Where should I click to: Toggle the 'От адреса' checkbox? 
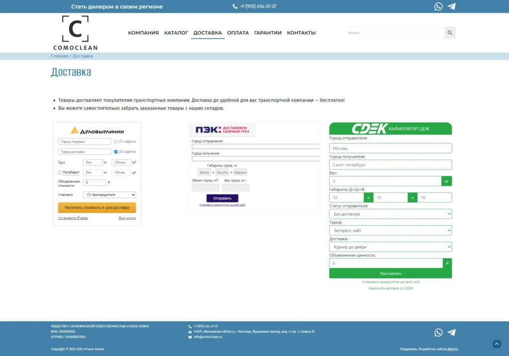click(115, 142)
